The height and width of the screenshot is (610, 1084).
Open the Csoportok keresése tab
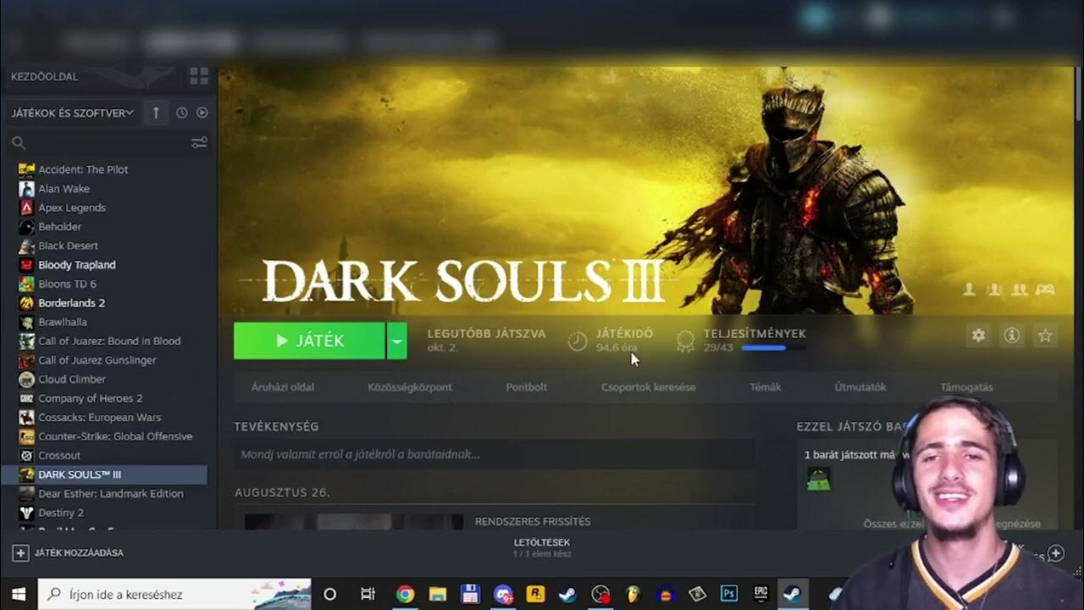pos(649,387)
